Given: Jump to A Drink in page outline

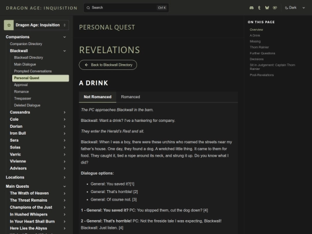Looking at the screenshot, I should coord(255,36).
